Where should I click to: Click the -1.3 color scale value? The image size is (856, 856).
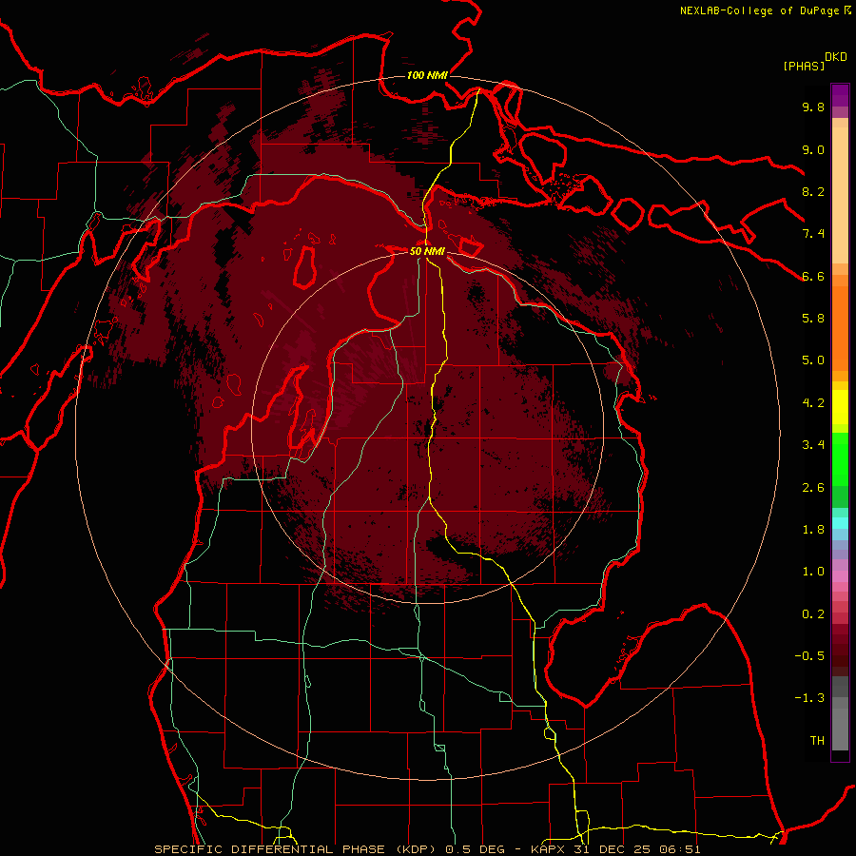pyautogui.click(x=809, y=698)
